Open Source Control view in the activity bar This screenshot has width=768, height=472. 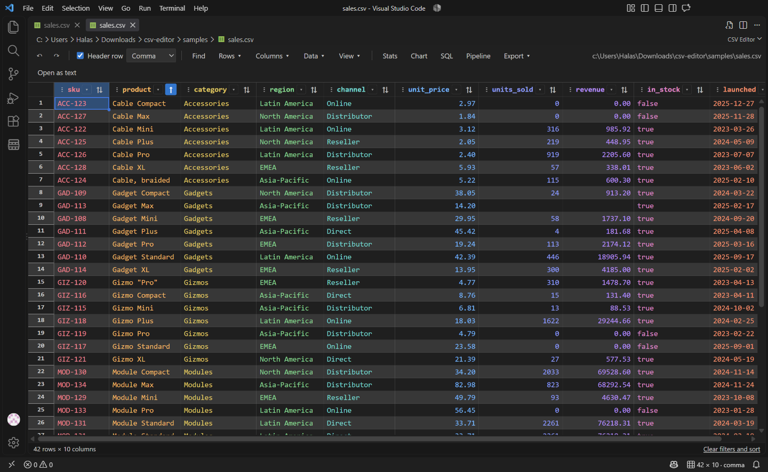click(13, 74)
